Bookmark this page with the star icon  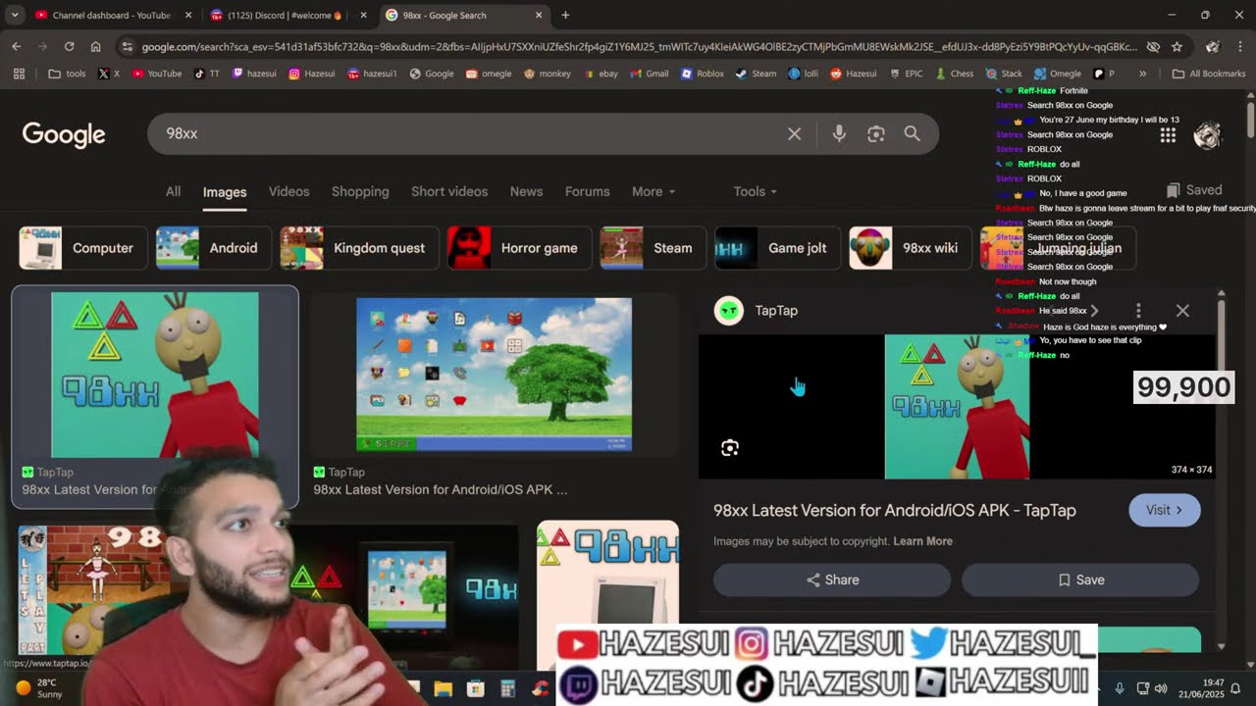(1177, 46)
